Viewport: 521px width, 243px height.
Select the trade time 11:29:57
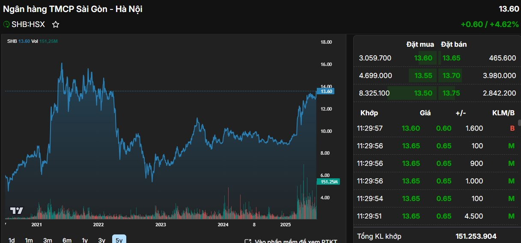point(370,128)
